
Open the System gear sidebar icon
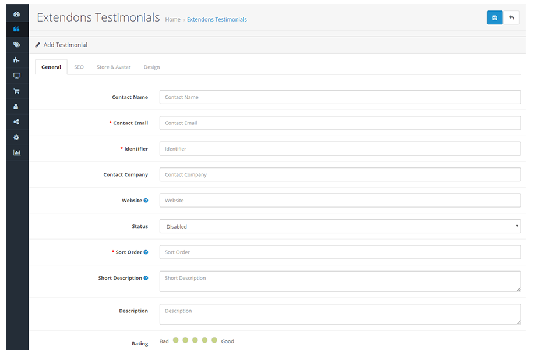(x=16, y=137)
